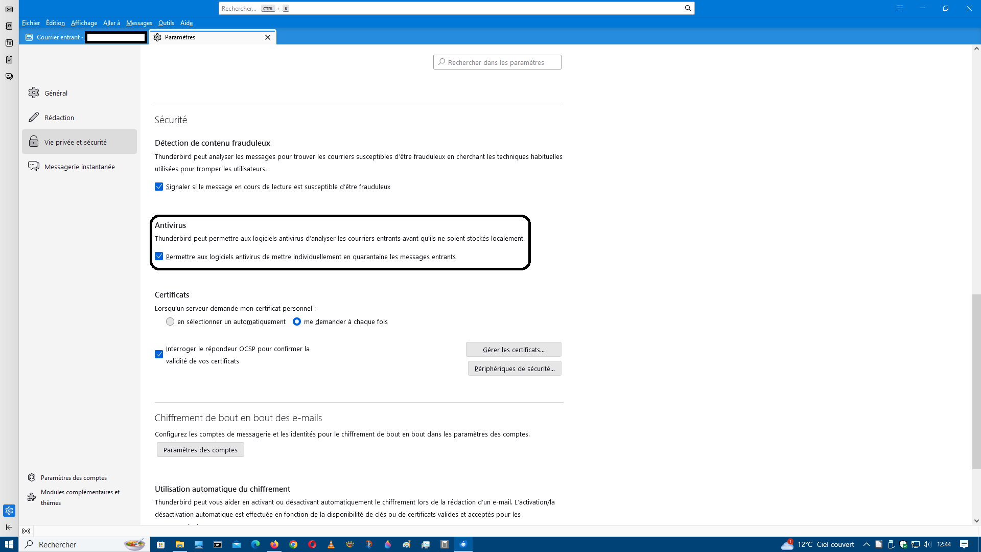The height and width of the screenshot is (552, 981).
Task: Open the Calendar space icon
Action: tap(9, 43)
